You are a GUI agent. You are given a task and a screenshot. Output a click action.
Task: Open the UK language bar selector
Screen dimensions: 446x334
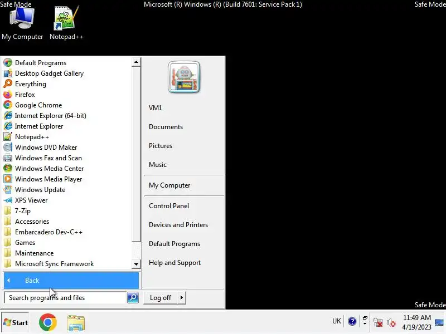[337, 321]
